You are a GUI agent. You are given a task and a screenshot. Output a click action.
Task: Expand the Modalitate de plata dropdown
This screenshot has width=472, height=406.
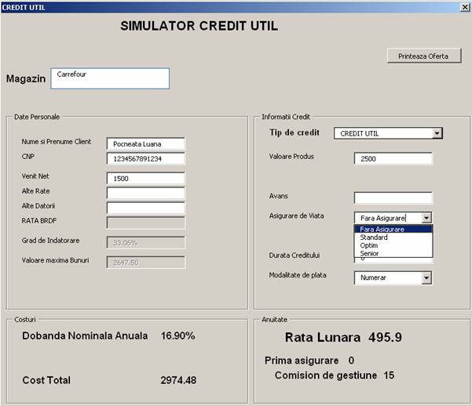[x=426, y=277]
